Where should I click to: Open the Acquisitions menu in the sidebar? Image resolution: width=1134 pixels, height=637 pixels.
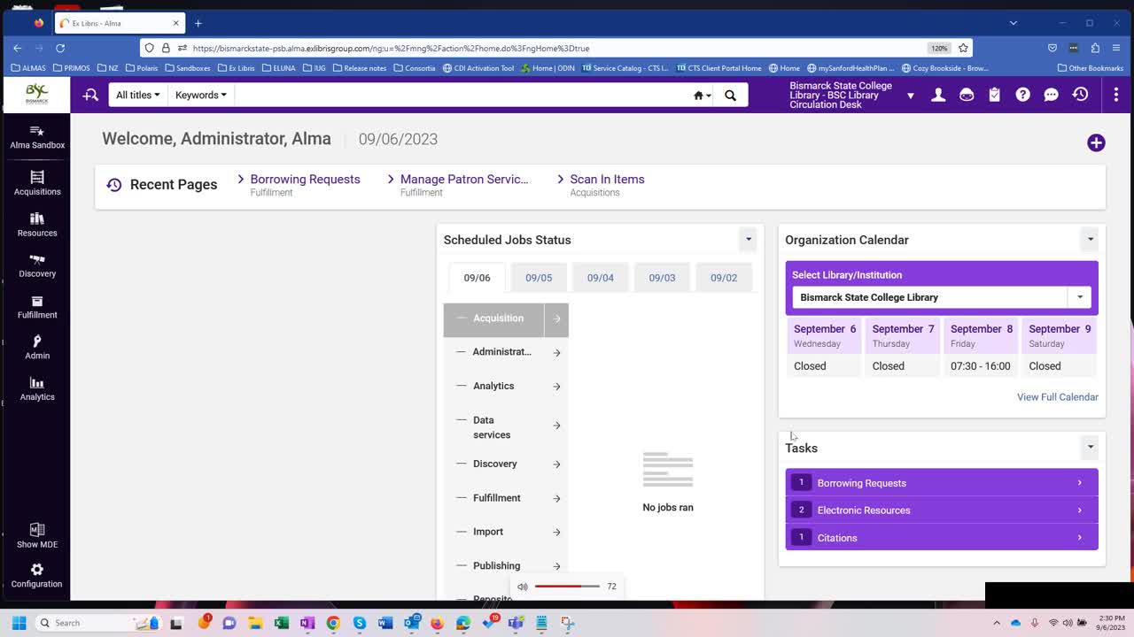coord(37,182)
